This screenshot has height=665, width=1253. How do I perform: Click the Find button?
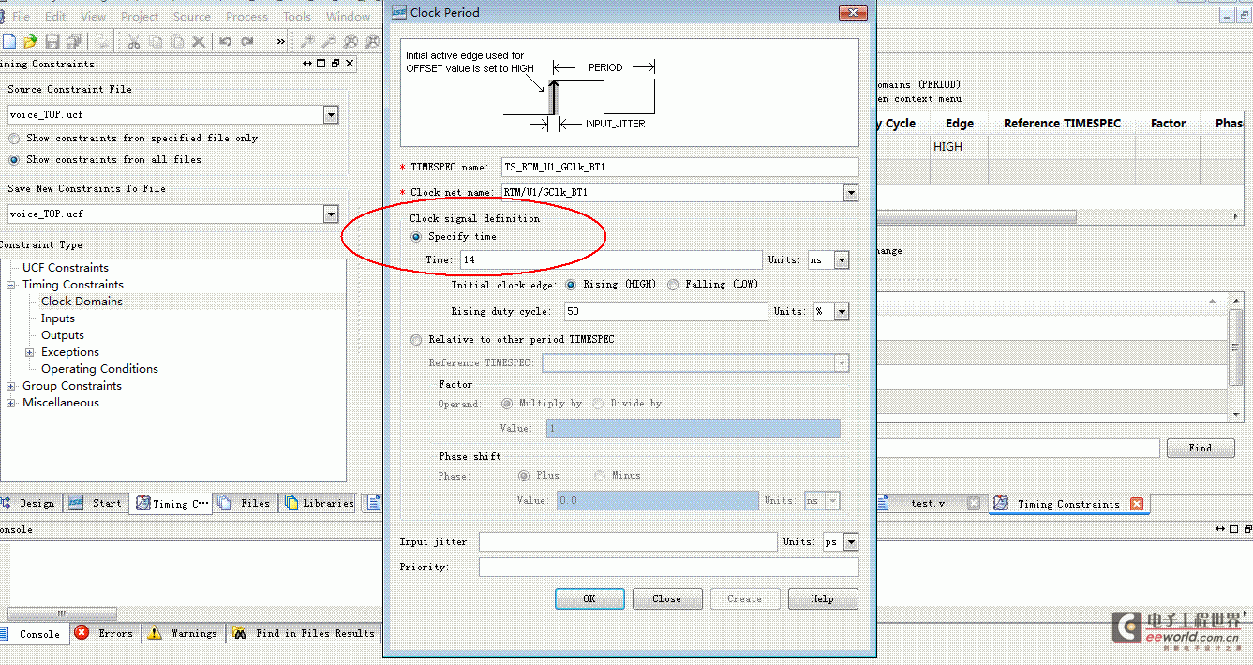coord(1200,448)
